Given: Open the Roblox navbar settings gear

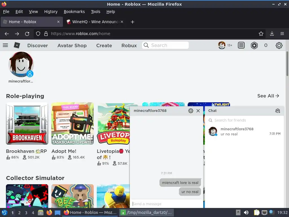Looking at the screenshot, I should (x=279, y=45).
